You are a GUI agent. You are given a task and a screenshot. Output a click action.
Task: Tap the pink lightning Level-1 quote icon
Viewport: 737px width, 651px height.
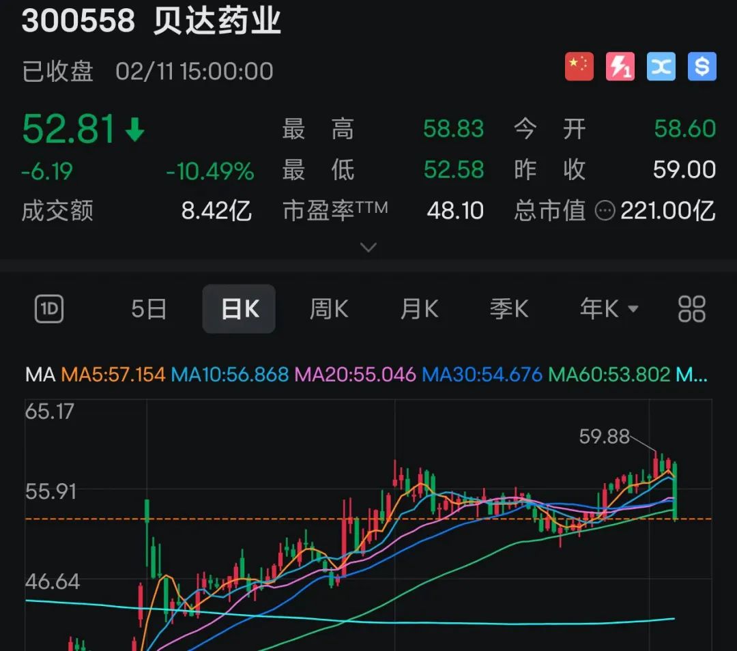click(620, 66)
